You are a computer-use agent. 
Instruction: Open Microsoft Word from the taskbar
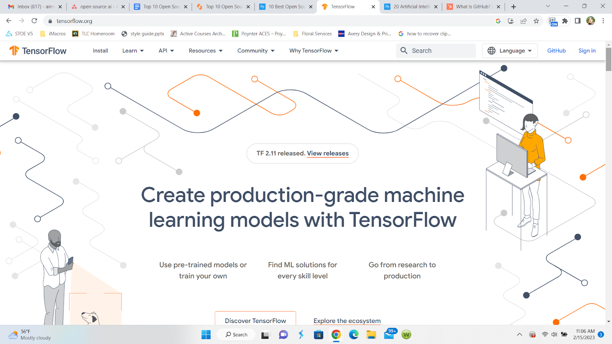pos(406,334)
